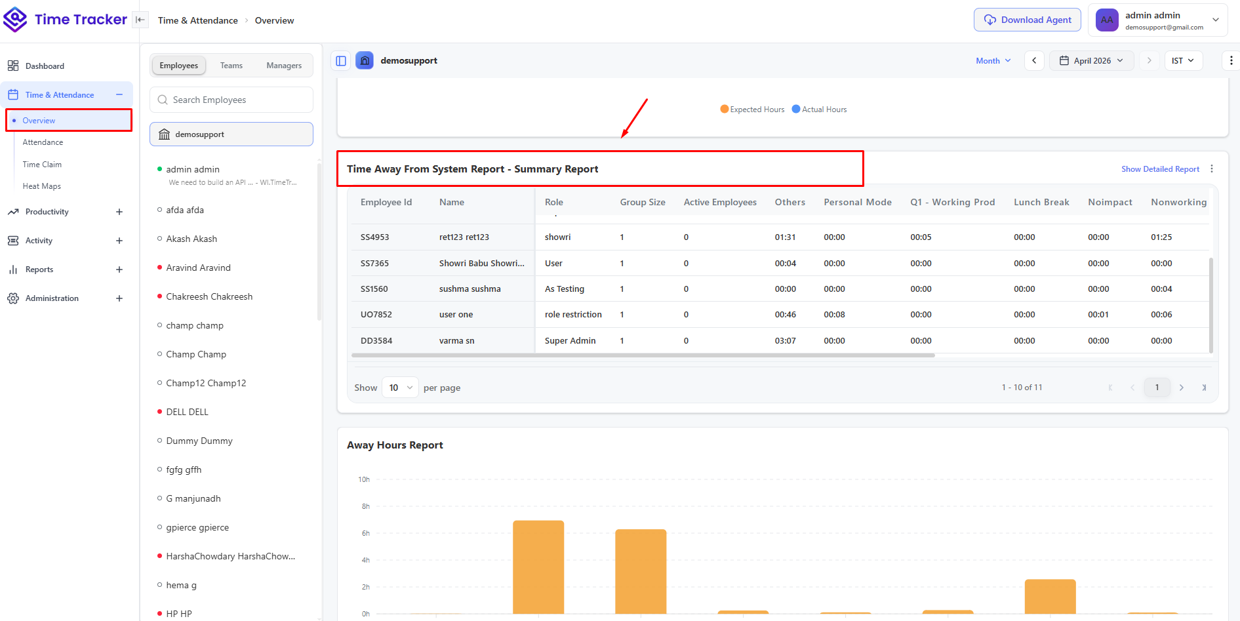Click the Activity sidebar icon
The height and width of the screenshot is (621, 1240).
13,241
